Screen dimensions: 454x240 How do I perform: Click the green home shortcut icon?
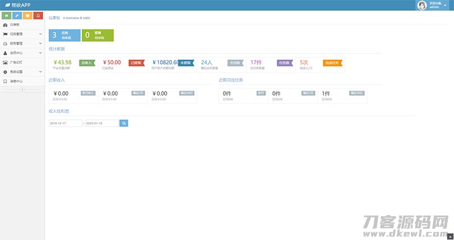tap(7, 15)
